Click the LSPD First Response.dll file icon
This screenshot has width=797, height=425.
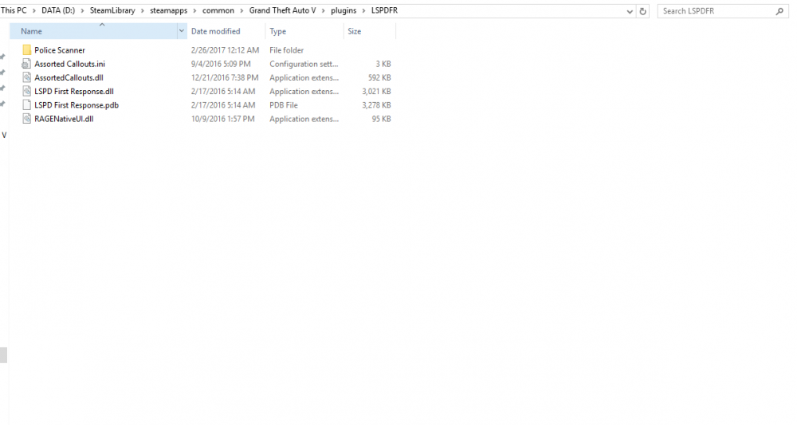(26, 91)
